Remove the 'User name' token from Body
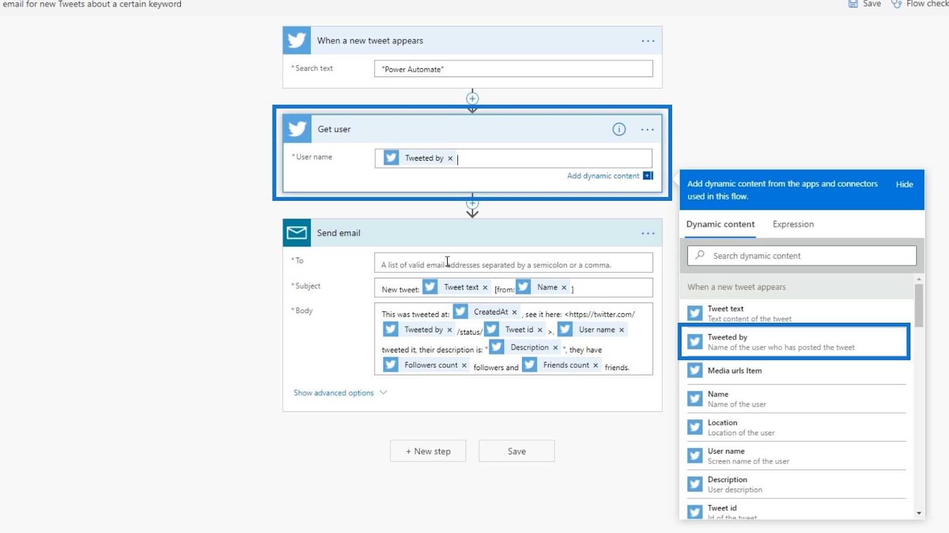949x533 pixels. coord(622,330)
